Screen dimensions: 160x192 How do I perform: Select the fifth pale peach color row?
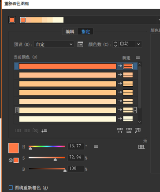tap(67, 101)
